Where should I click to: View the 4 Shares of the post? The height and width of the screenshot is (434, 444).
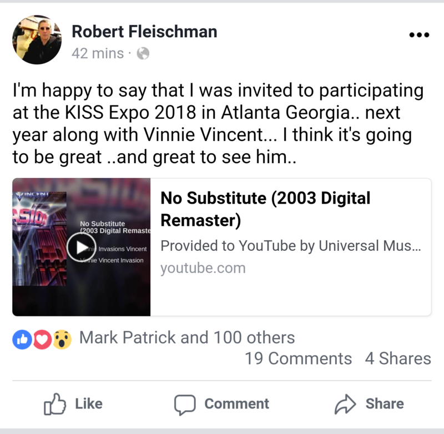click(397, 359)
